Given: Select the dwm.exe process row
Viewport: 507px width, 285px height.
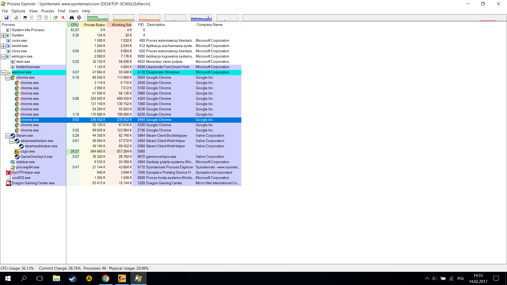Looking at the screenshot, I should tap(121, 62).
